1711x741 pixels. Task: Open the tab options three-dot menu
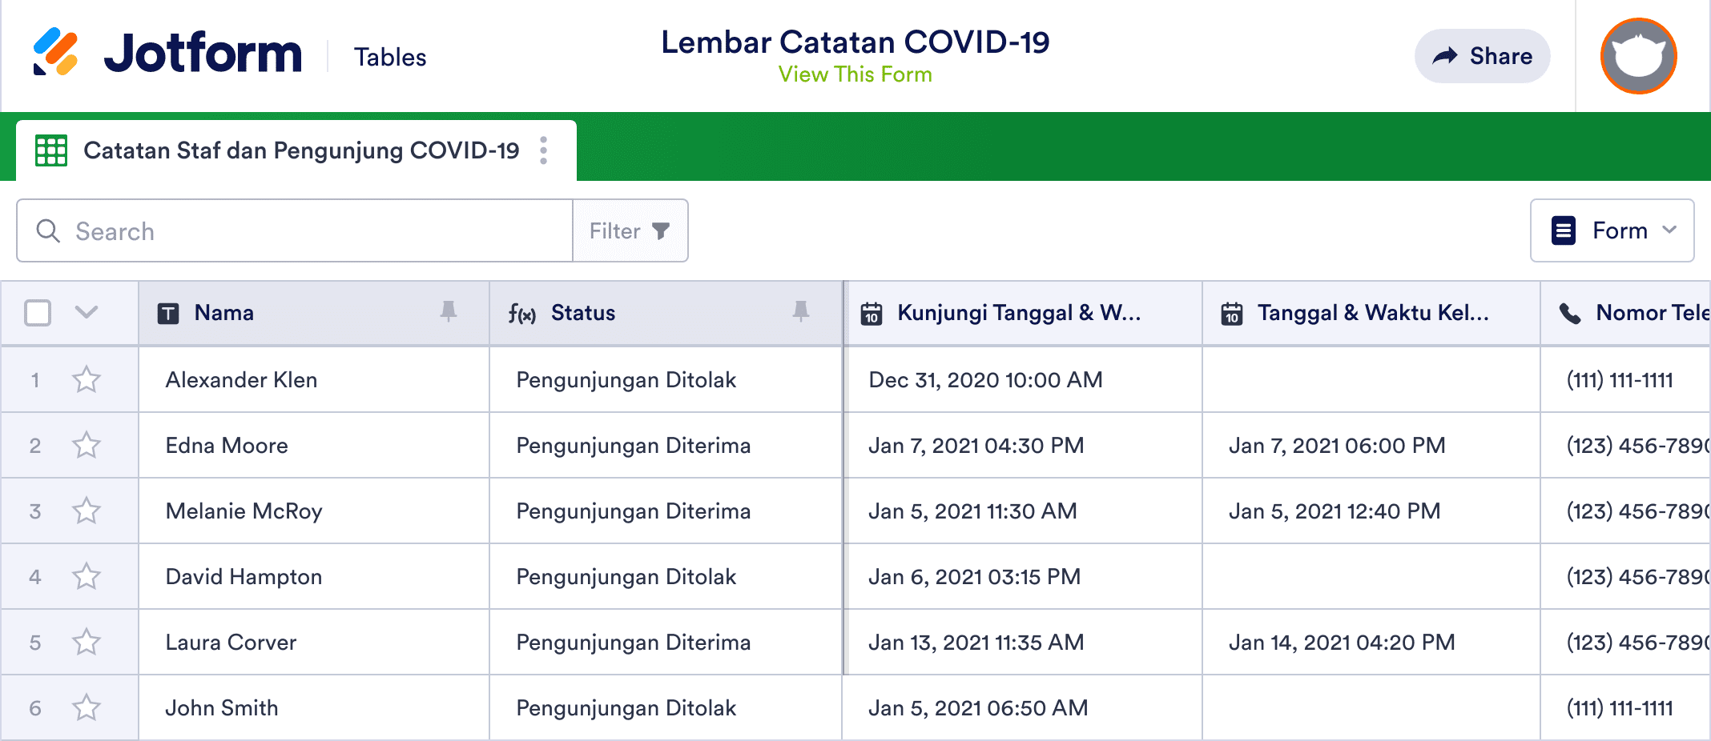543,150
